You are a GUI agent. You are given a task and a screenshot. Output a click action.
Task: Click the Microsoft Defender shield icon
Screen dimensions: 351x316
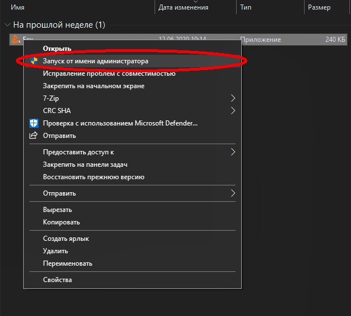[34, 123]
